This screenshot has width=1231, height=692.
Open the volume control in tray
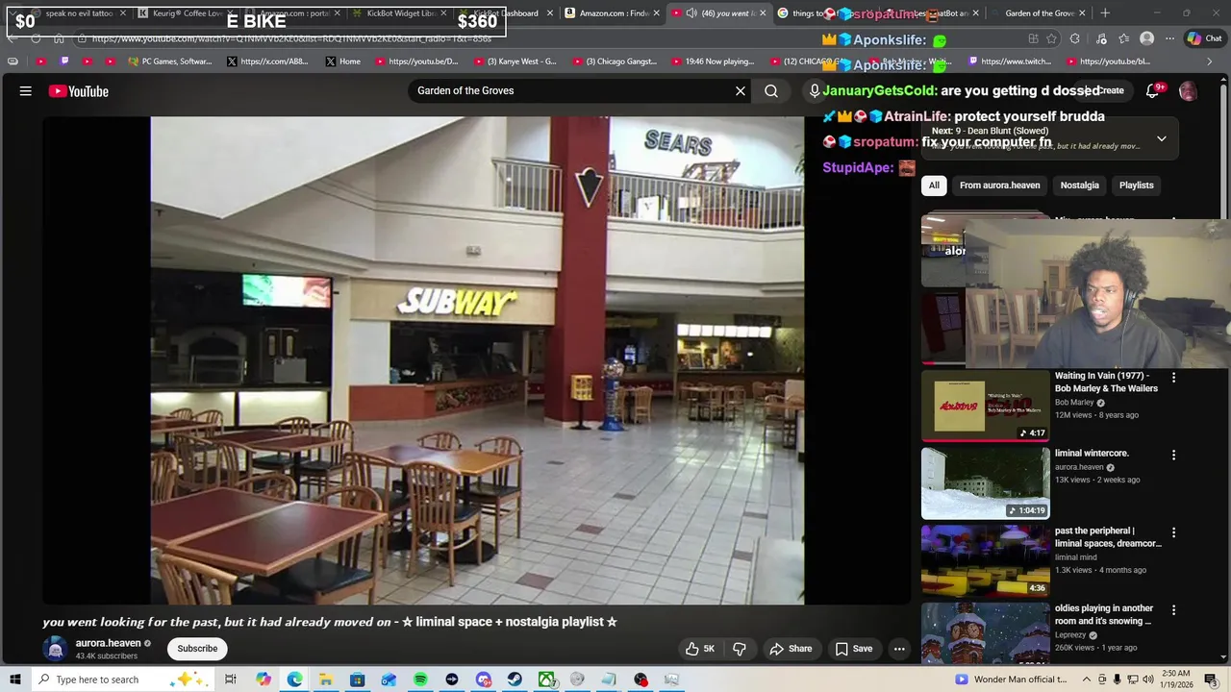(x=1148, y=680)
